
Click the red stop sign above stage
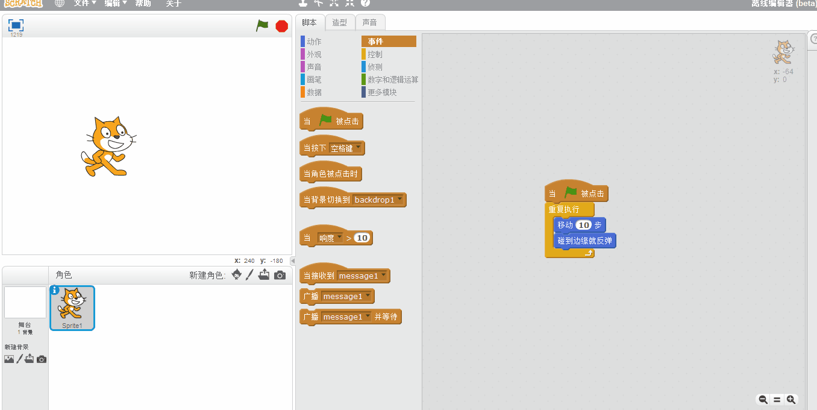281,26
